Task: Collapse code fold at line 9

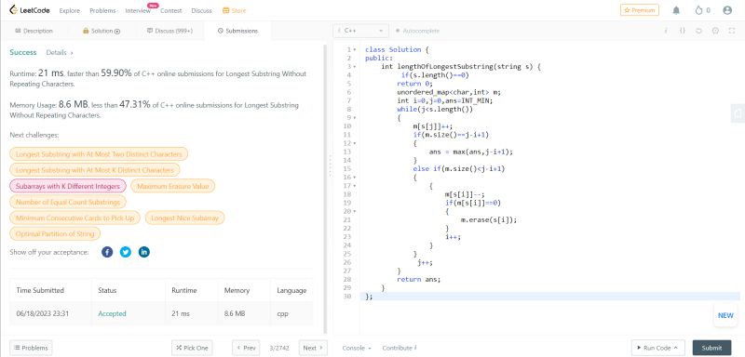Action: tap(355, 117)
